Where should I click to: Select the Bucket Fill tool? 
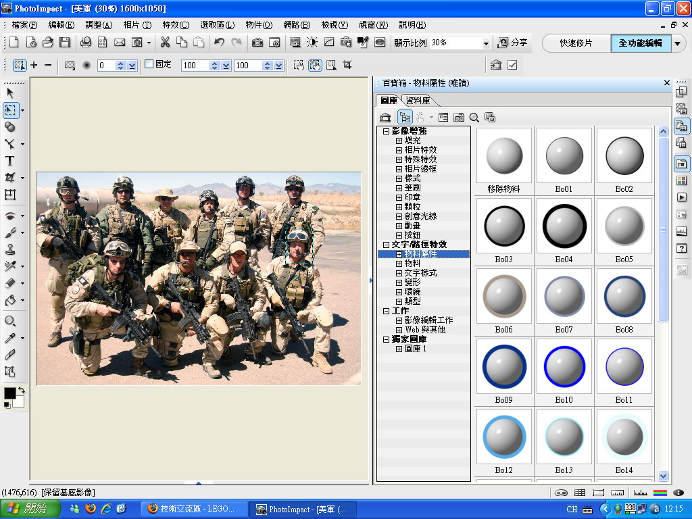point(10,300)
